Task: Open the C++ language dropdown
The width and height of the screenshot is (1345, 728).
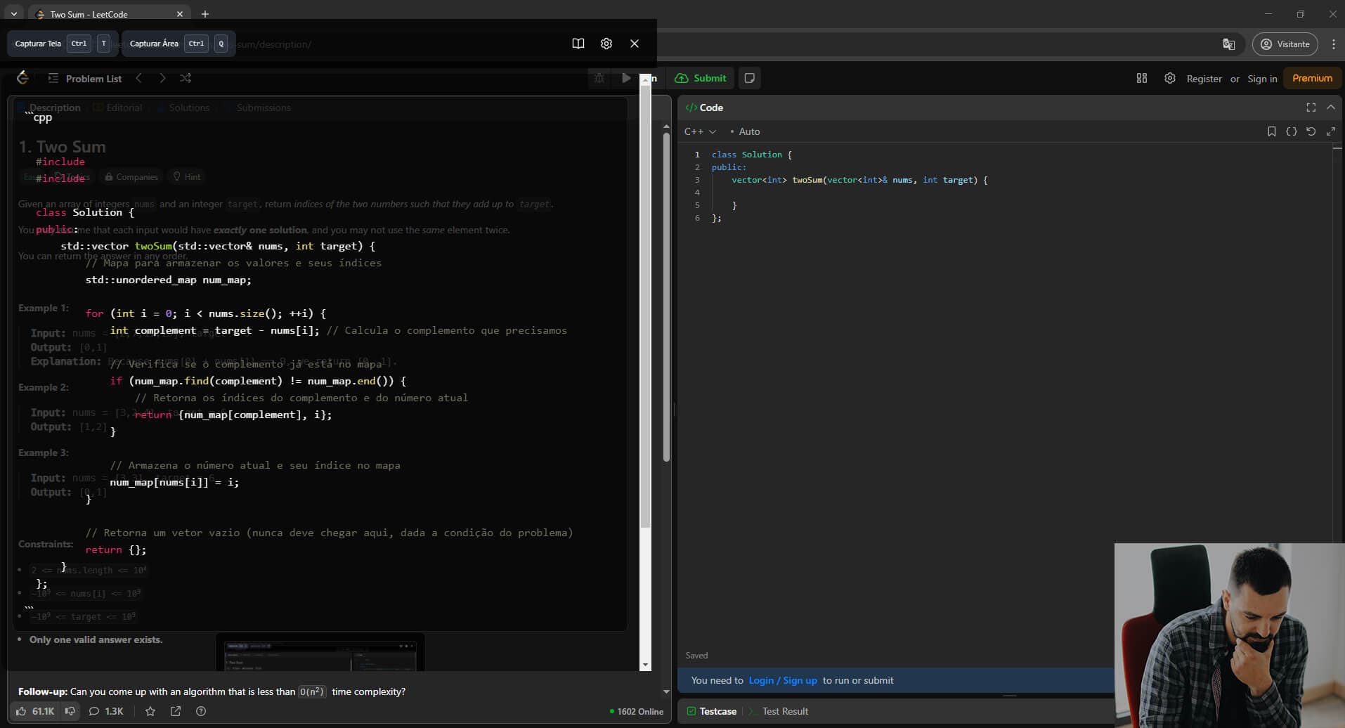Action: tap(700, 131)
